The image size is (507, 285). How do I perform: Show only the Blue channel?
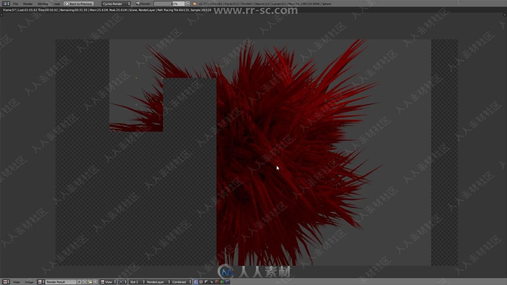(227, 282)
